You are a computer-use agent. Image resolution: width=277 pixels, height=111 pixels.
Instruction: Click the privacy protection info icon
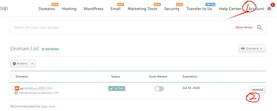(16, 93)
